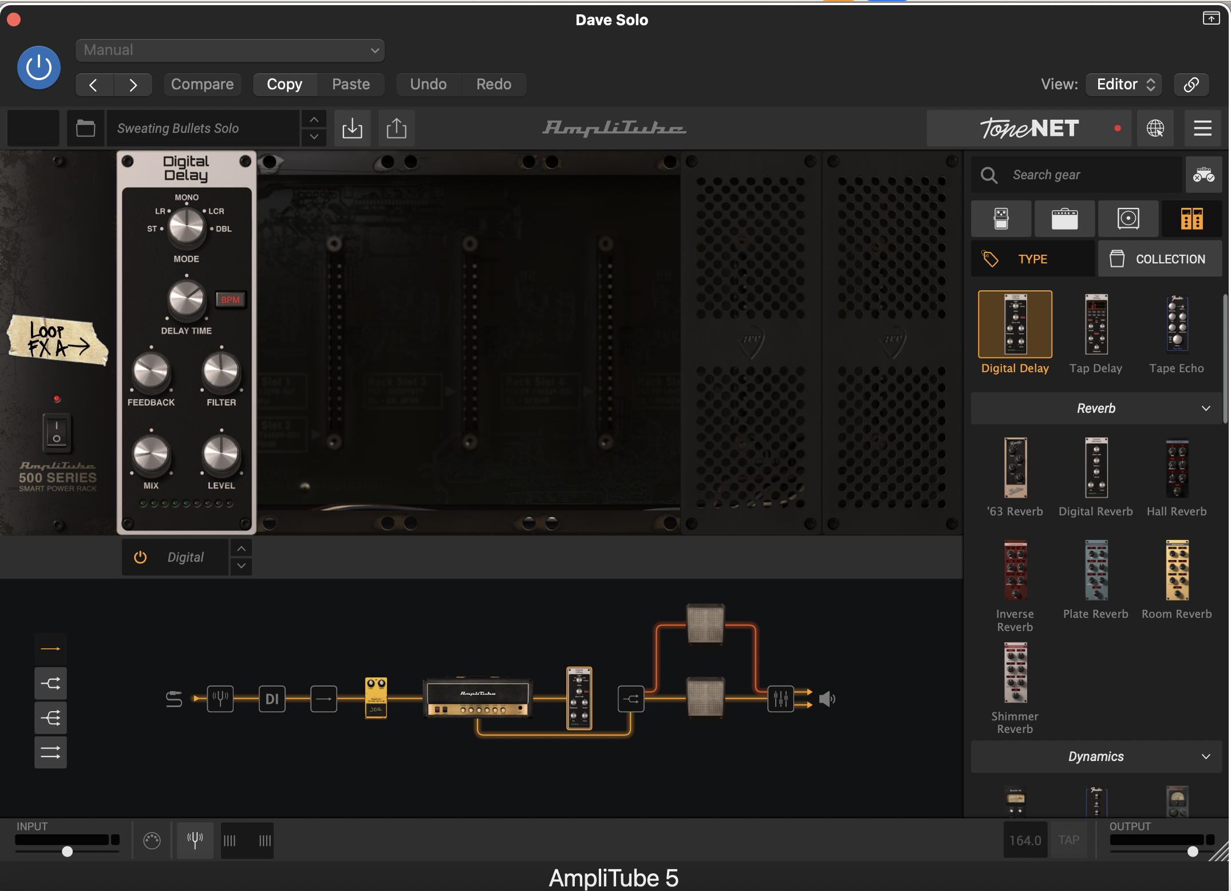Select the single series signal routing
This screenshot has height=891, width=1231.
tap(50, 649)
